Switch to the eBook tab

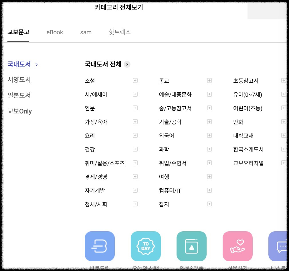(55, 32)
